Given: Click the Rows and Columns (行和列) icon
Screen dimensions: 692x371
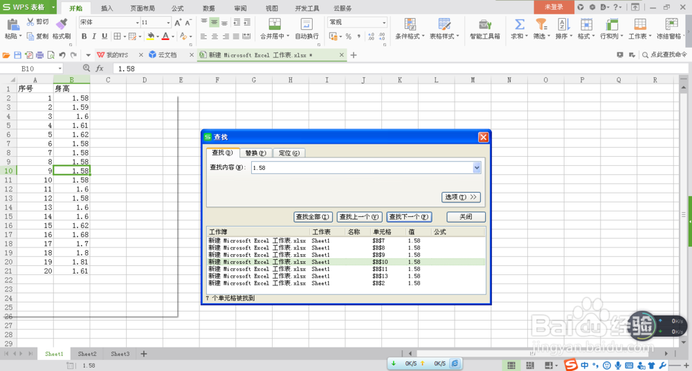Looking at the screenshot, I should (x=612, y=23).
